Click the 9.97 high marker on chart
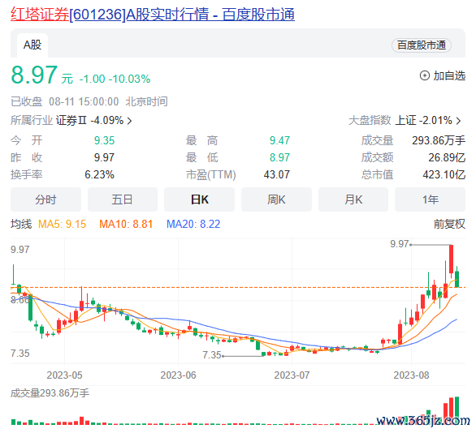This screenshot has height=433, width=476. pyautogui.click(x=400, y=244)
